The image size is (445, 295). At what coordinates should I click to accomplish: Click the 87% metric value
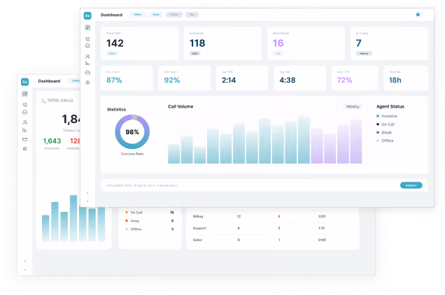tap(114, 80)
